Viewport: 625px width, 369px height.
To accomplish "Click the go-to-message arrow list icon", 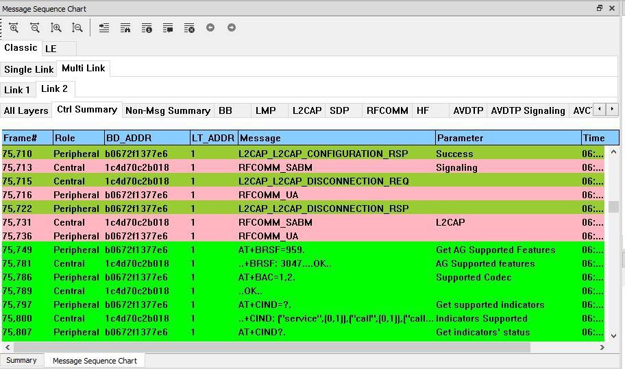I will [x=104, y=27].
